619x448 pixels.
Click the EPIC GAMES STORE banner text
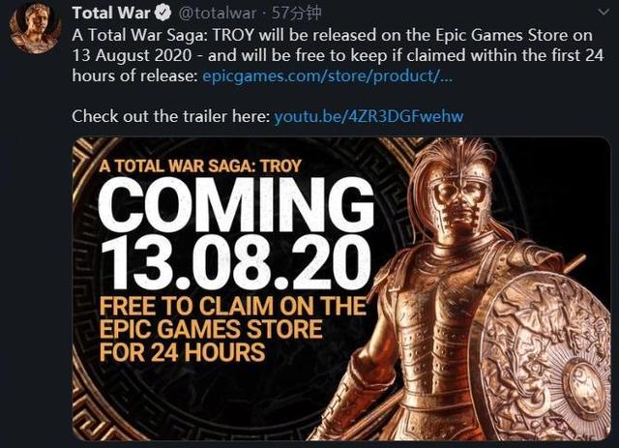click(x=211, y=329)
